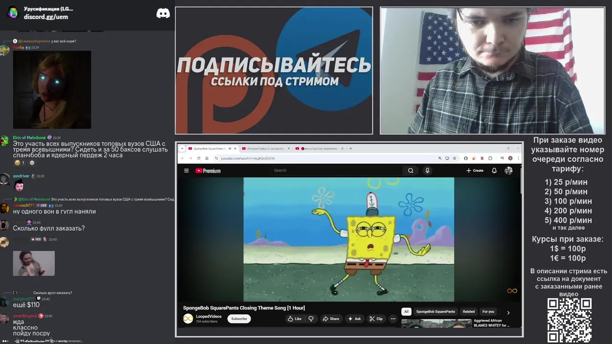Click the Create button on YouTube

click(475, 171)
